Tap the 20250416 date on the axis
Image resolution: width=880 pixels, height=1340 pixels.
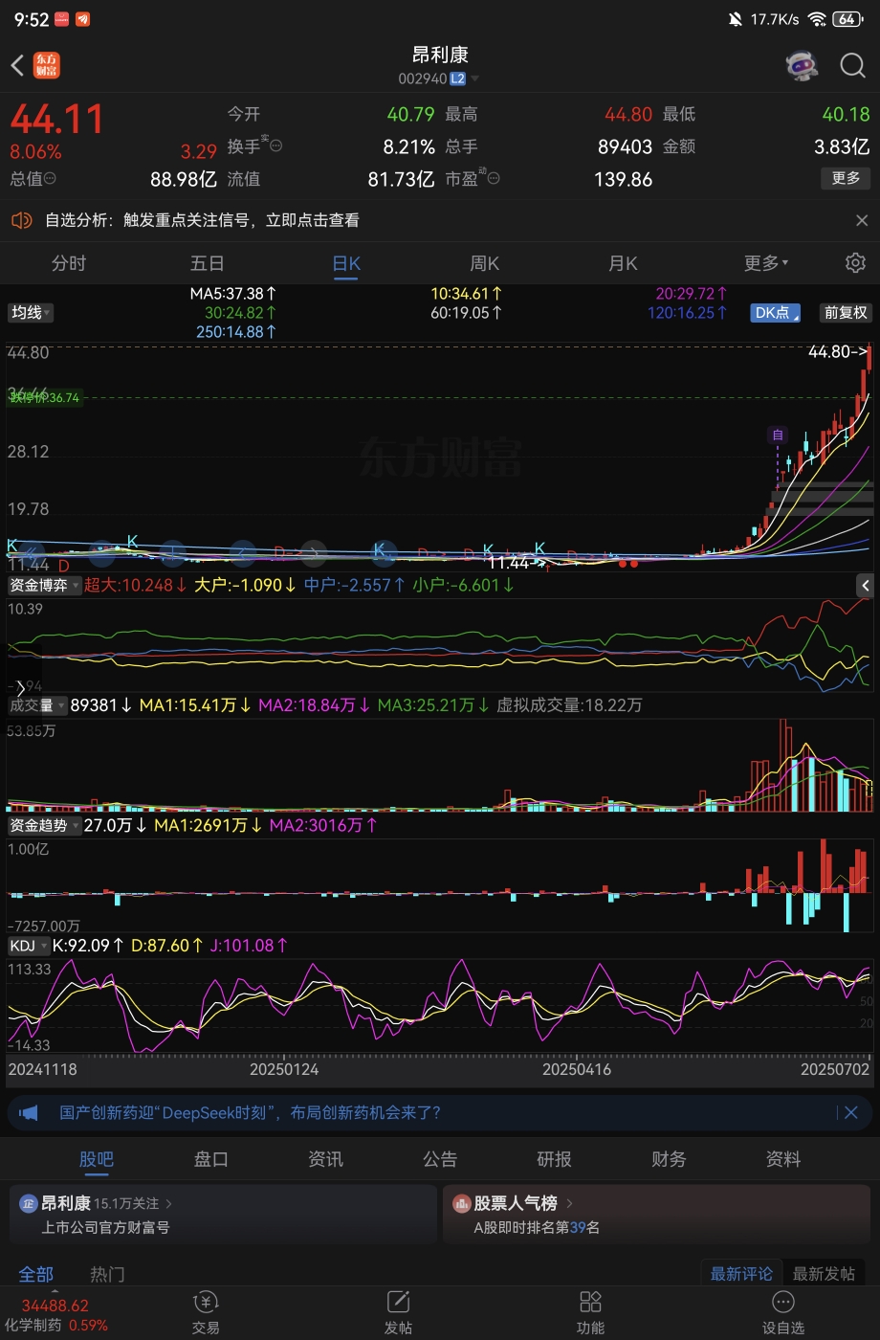(577, 1069)
